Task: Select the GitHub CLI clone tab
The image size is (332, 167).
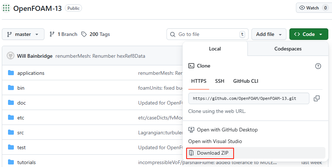Action: (246, 81)
